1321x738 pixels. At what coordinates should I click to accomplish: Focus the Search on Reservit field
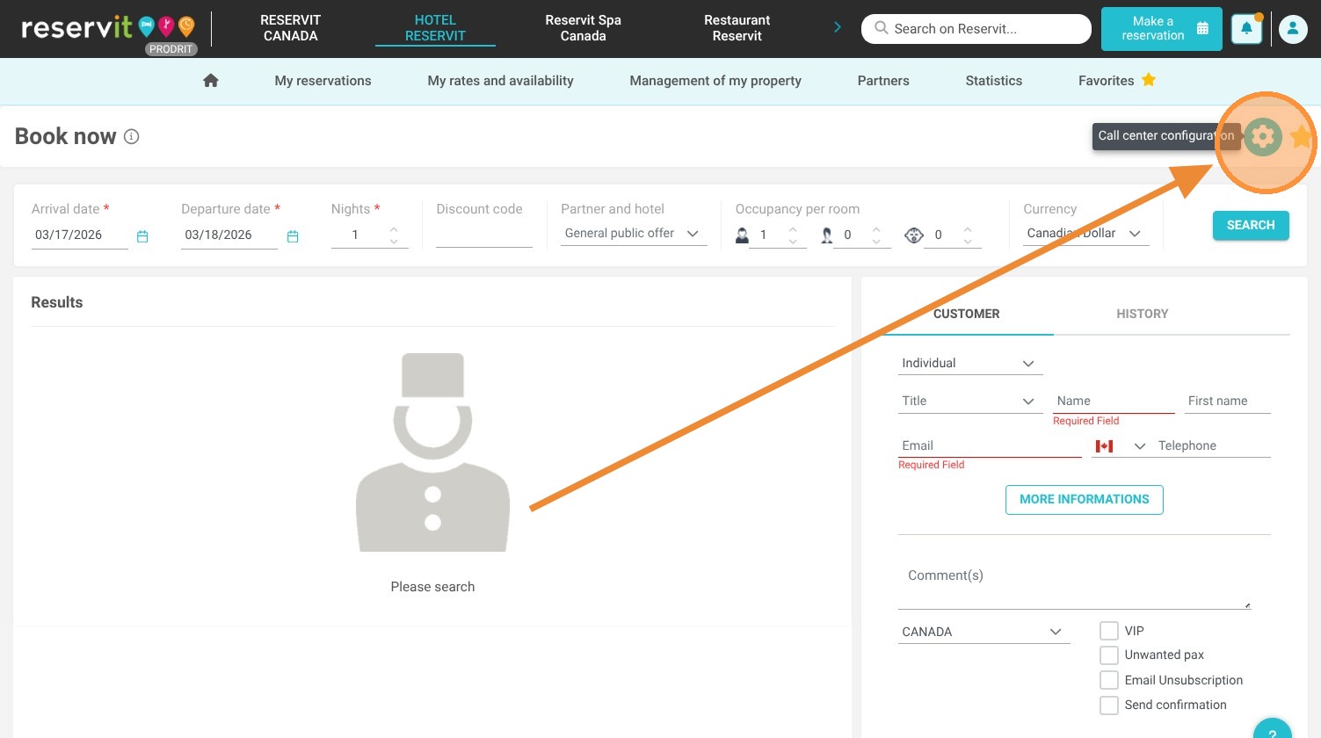976,29
